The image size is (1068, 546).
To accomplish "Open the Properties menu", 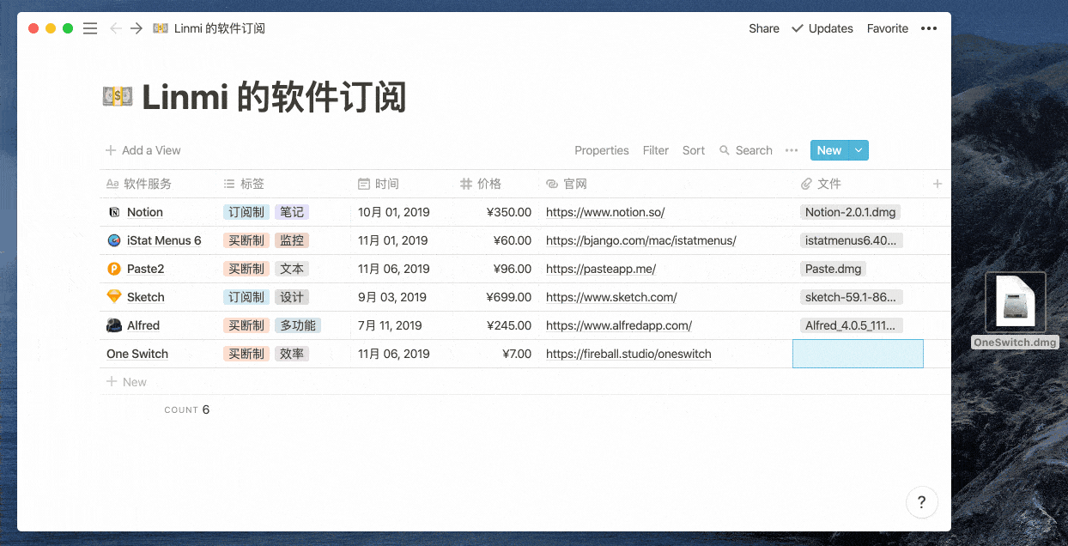I will (x=602, y=150).
